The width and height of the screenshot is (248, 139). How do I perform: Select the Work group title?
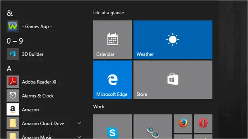99,107
